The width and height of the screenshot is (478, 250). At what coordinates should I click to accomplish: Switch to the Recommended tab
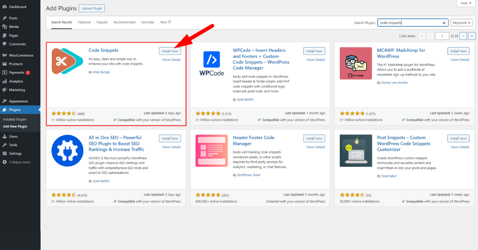[124, 22]
